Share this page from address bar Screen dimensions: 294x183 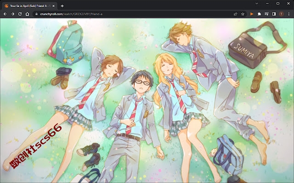tap(235, 14)
